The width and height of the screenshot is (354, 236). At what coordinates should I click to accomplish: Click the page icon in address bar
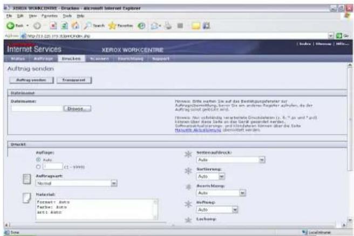tap(24, 36)
